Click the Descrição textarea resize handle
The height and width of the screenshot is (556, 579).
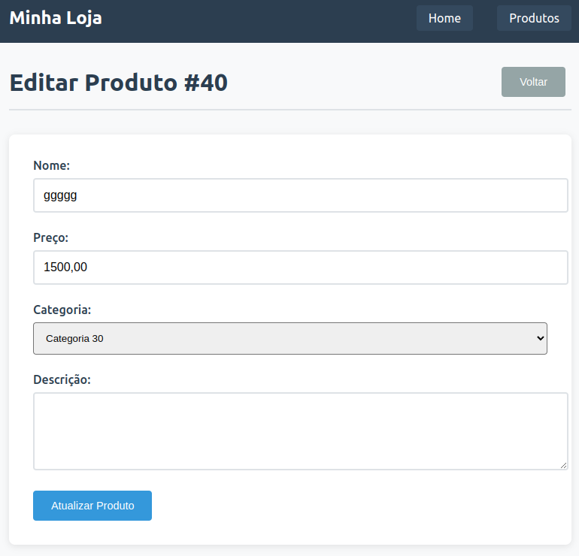(x=563, y=465)
